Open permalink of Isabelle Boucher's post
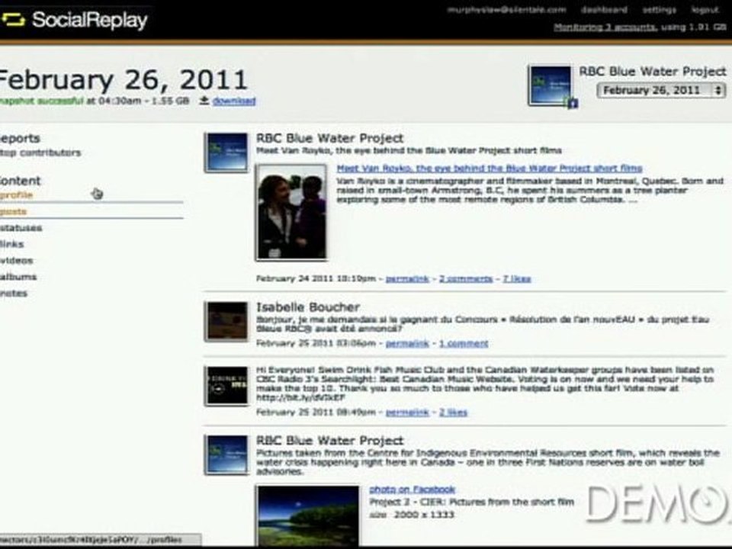 (407, 344)
